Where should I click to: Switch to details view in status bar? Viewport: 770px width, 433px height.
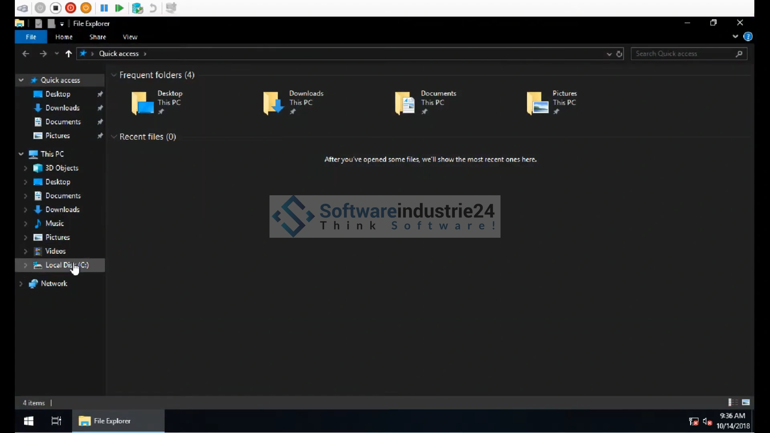tap(733, 402)
